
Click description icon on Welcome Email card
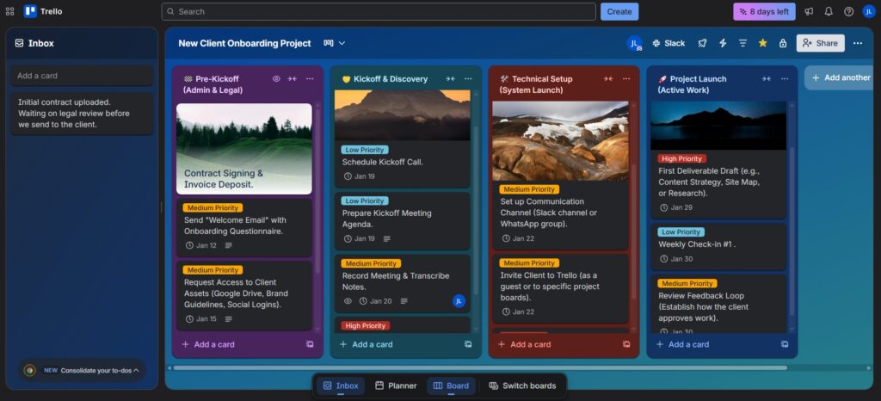tap(228, 245)
